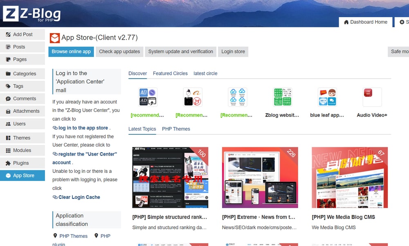Screen dimensions: 409x246
Task: Open System update and verification
Action: click(x=180, y=52)
